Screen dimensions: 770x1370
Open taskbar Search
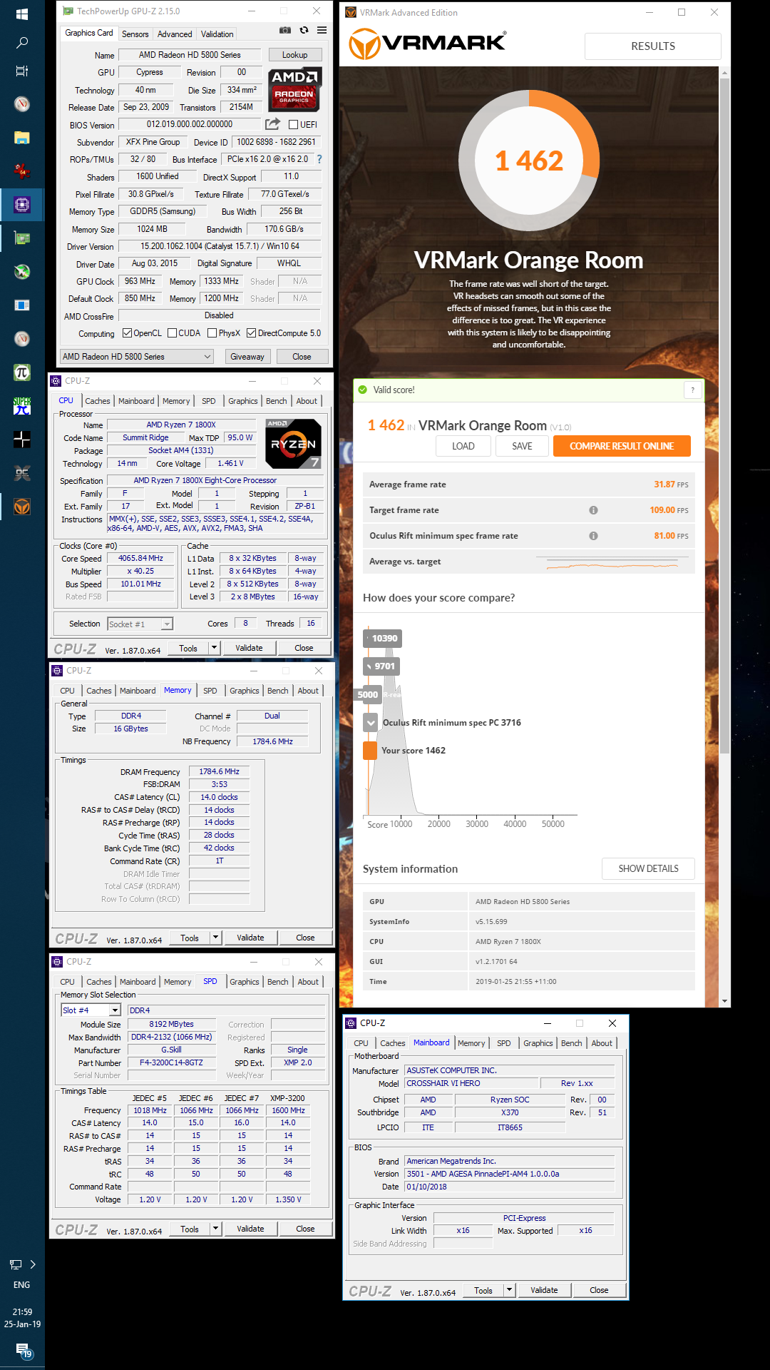22,44
